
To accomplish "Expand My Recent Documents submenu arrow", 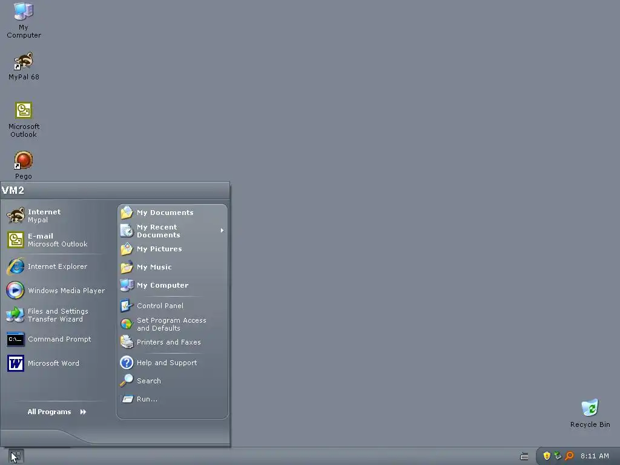I will [222, 231].
